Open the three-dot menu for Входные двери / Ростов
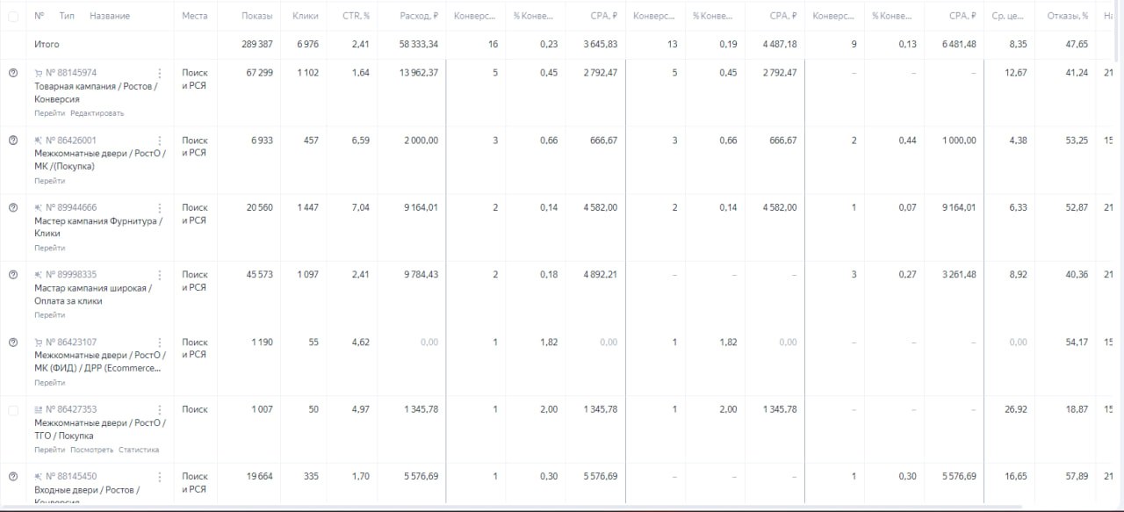 point(159,477)
